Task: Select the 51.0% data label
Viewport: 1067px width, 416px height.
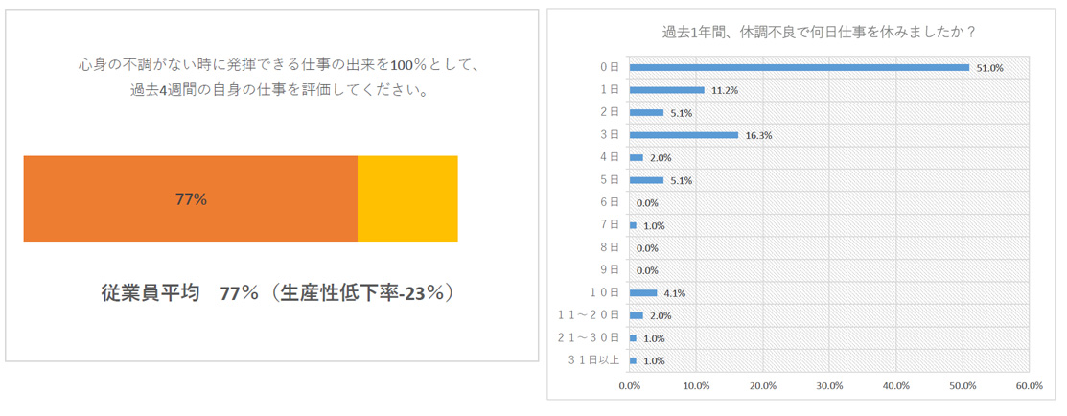Action: point(989,68)
